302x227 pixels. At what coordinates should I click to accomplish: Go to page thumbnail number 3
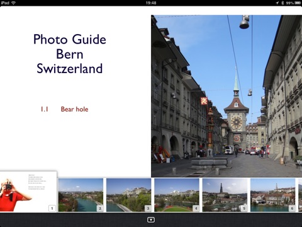tap(128, 195)
